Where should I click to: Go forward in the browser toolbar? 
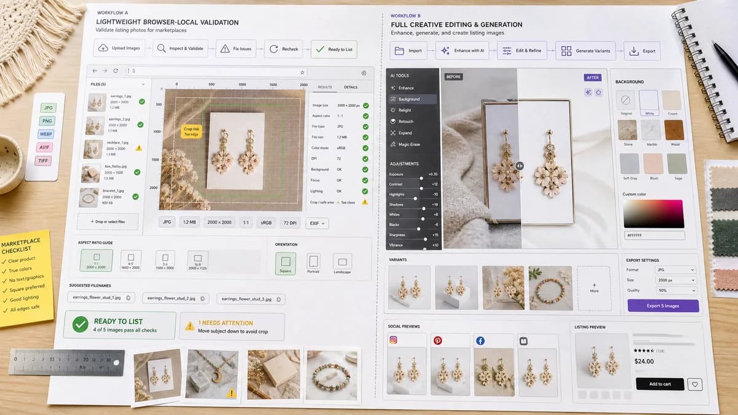click(105, 71)
